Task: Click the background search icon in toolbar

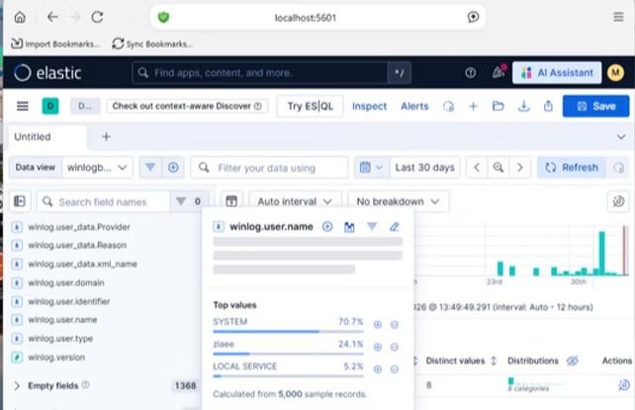Action: [448, 107]
